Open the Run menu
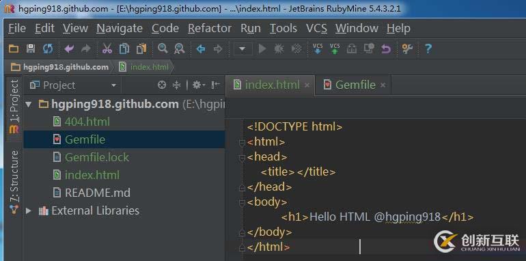This screenshot has height=261, width=526. click(x=251, y=28)
